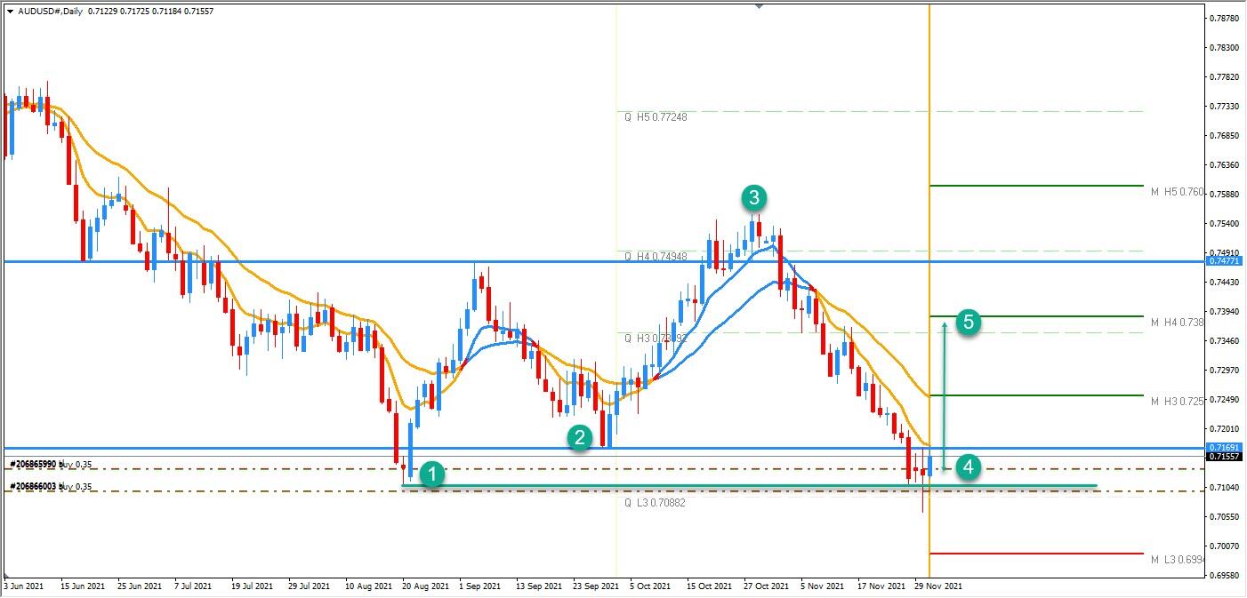The height and width of the screenshot is (598, 1247).
Task: Click the Q H5 0.77248 pivot label
Action: pyautogui.click(x=655, y=117)
